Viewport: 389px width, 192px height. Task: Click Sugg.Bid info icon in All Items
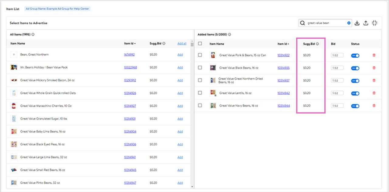coord(164,43)
